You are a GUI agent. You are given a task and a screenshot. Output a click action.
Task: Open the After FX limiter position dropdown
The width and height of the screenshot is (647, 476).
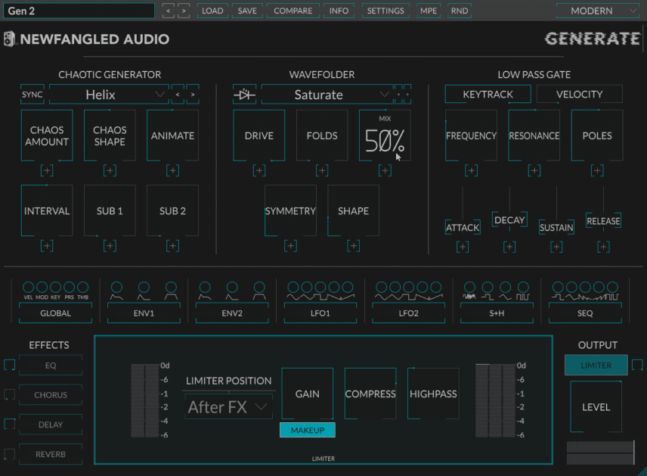228,407
